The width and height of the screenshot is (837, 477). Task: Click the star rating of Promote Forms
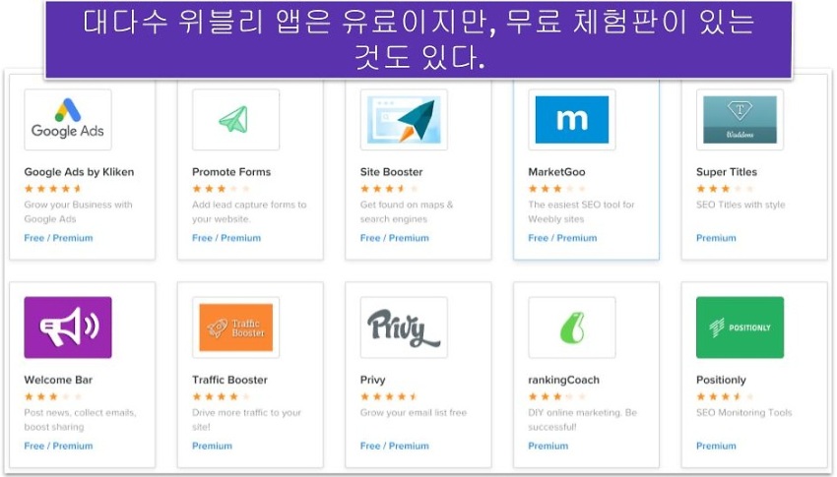pyautogui.click(x=221, y=189)
